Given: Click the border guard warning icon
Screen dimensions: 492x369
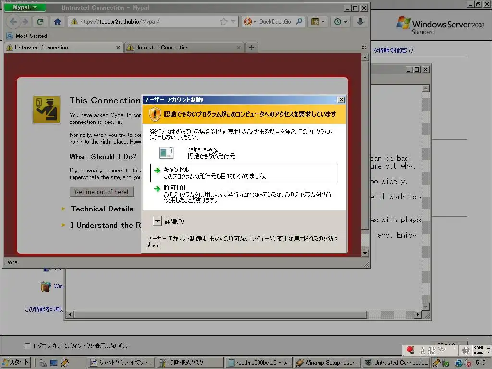Looking at the screenshot, I should point(47,110).
